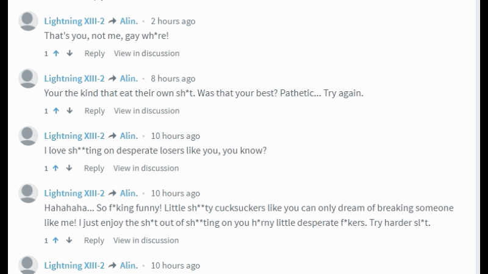Screen dimensions: 488x274
Task: Reply to the 8 hours ago comment
Action: (95, 111)
